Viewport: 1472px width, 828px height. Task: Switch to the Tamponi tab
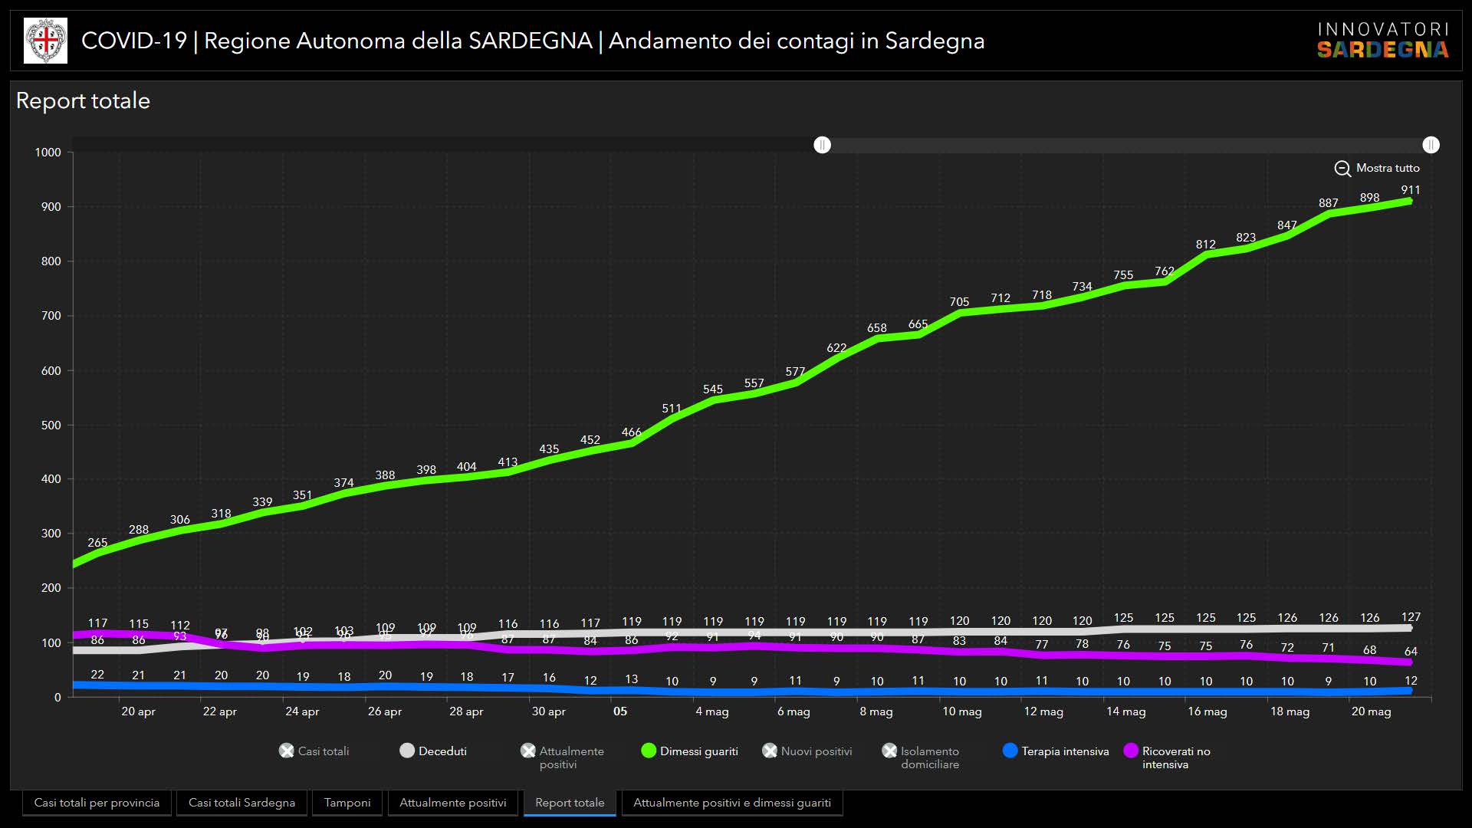tap(347, 803)
